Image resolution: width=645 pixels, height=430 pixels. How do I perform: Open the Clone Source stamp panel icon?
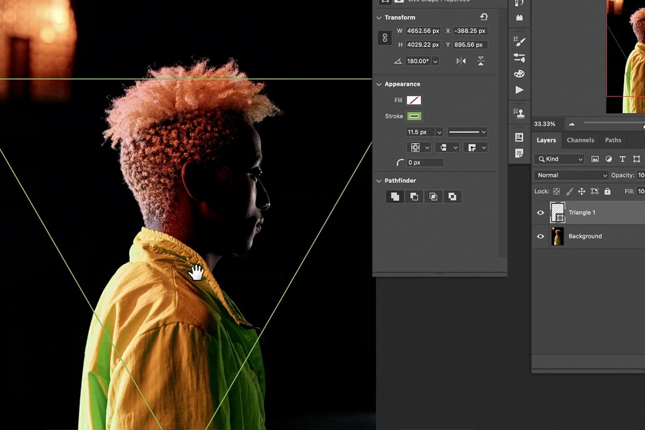pos(519,113)
